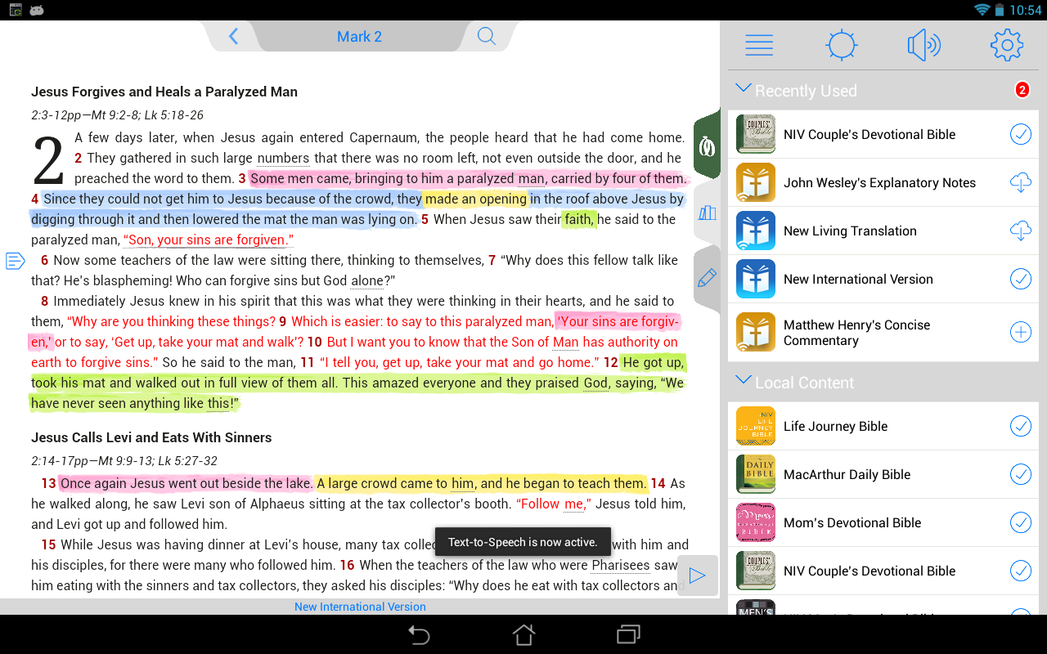The image size is (1047, 654).
Task: Open the Mark 2 chapter selector
Action: 360,37
